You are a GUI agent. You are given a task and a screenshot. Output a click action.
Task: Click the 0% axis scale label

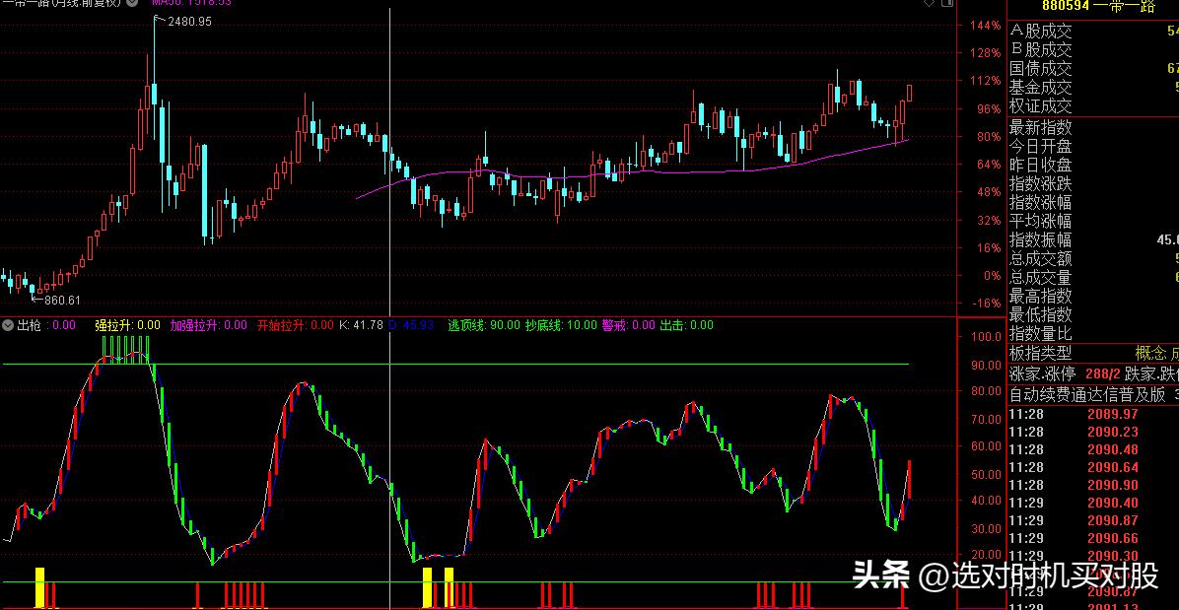[x=992, y=276]
